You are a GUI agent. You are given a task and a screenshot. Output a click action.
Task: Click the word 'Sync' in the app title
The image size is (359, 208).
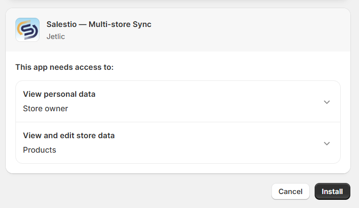tap(142, 24)
